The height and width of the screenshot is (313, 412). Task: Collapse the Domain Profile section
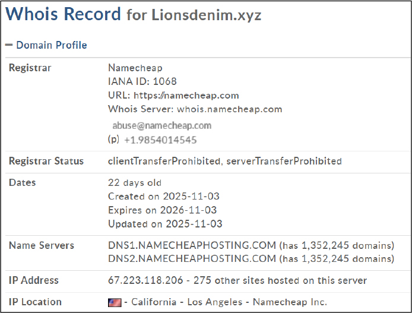(x=51, y=45)
